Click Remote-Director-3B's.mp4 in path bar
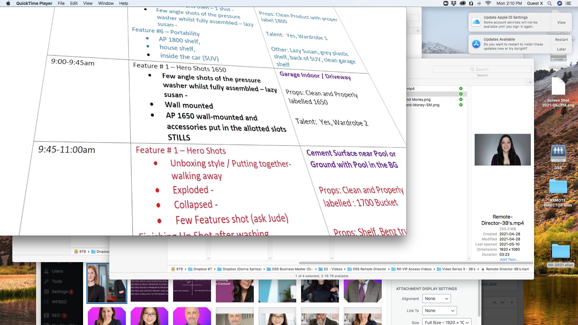The height and width of the screenshot is (325, 578). [x=505, y=269]
